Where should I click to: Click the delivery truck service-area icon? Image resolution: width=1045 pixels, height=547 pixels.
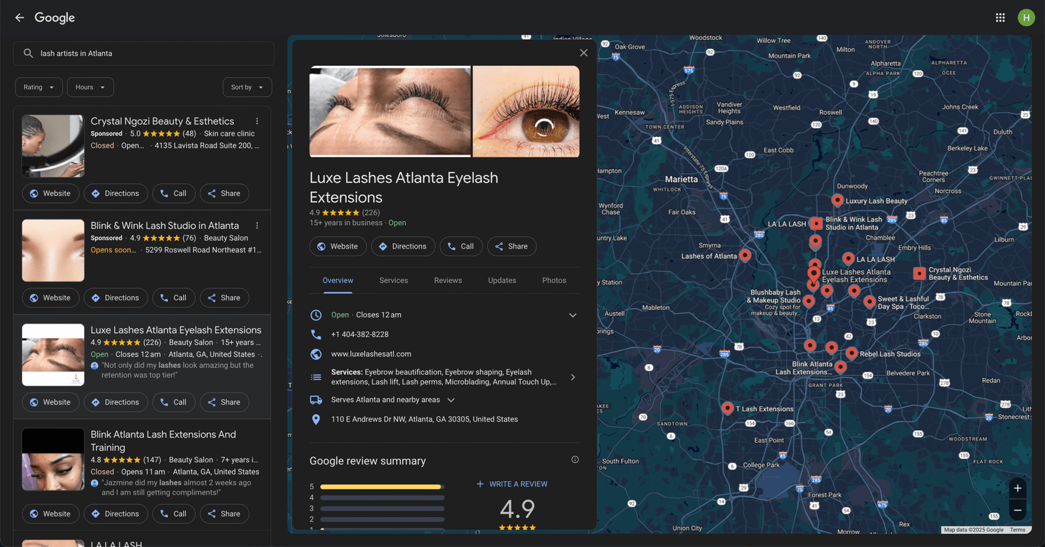(316, 400)
